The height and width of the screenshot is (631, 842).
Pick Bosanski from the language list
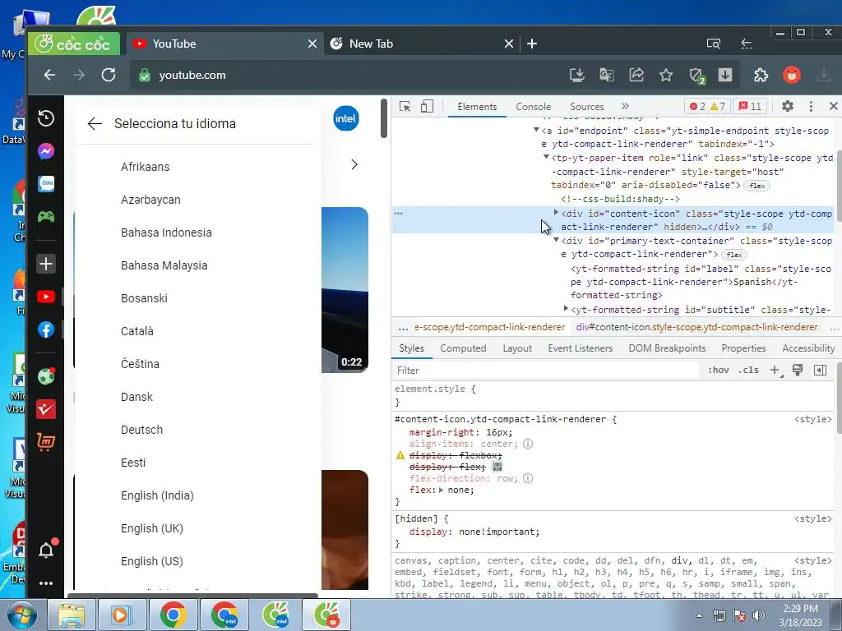[144, 298]
